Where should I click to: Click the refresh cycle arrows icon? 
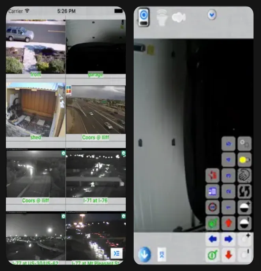coord(244,192)
